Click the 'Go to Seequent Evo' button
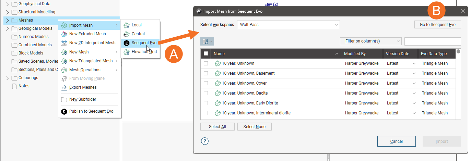 [x=438, y=25]
